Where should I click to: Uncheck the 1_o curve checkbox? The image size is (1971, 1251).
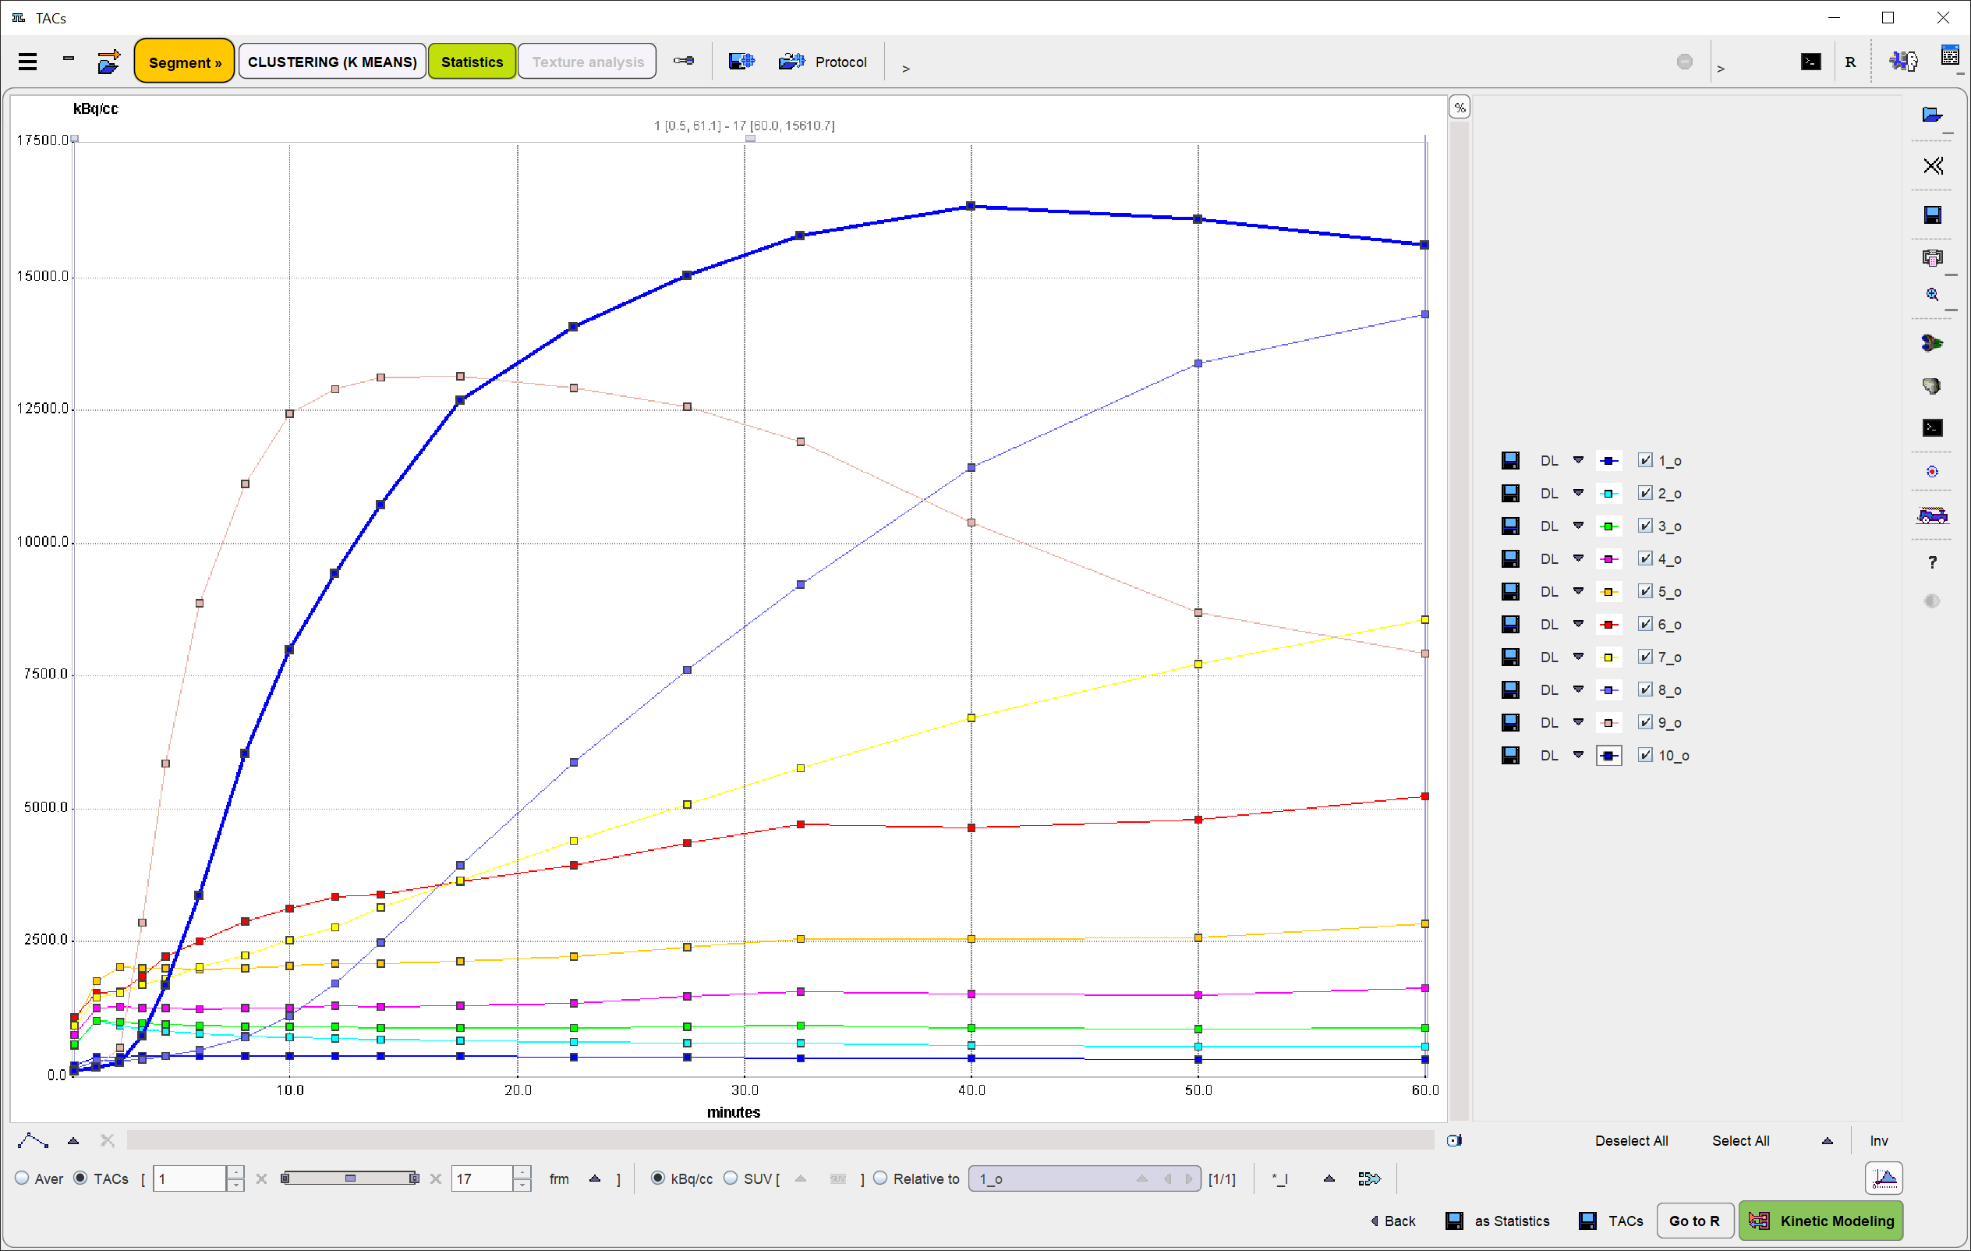pos(1645,460)
